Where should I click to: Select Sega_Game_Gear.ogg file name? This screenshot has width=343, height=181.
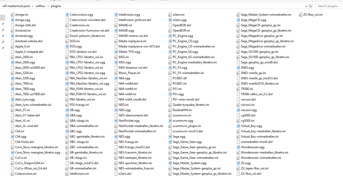187,142
